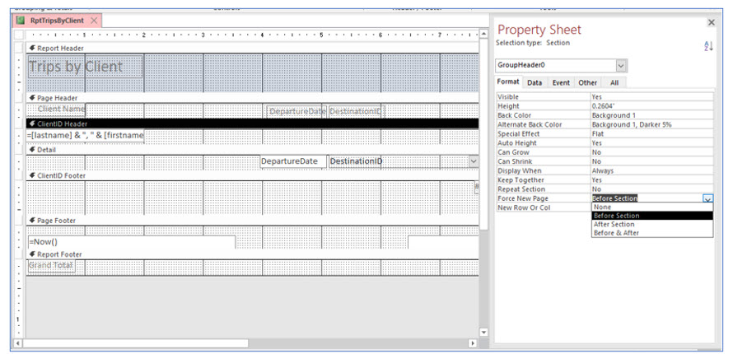Select DestinationID label in Page Header
This screenshot has height=354, width=733.
[355, 112]
